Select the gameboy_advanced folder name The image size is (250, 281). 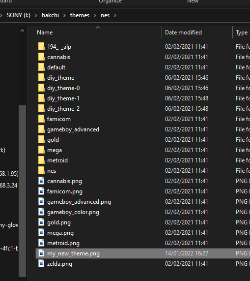pyautogui.click(x=73, y=129)
